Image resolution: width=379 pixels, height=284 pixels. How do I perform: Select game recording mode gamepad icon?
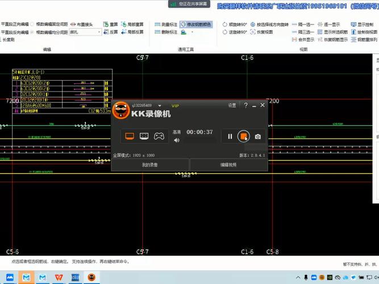tap(159, 136)
